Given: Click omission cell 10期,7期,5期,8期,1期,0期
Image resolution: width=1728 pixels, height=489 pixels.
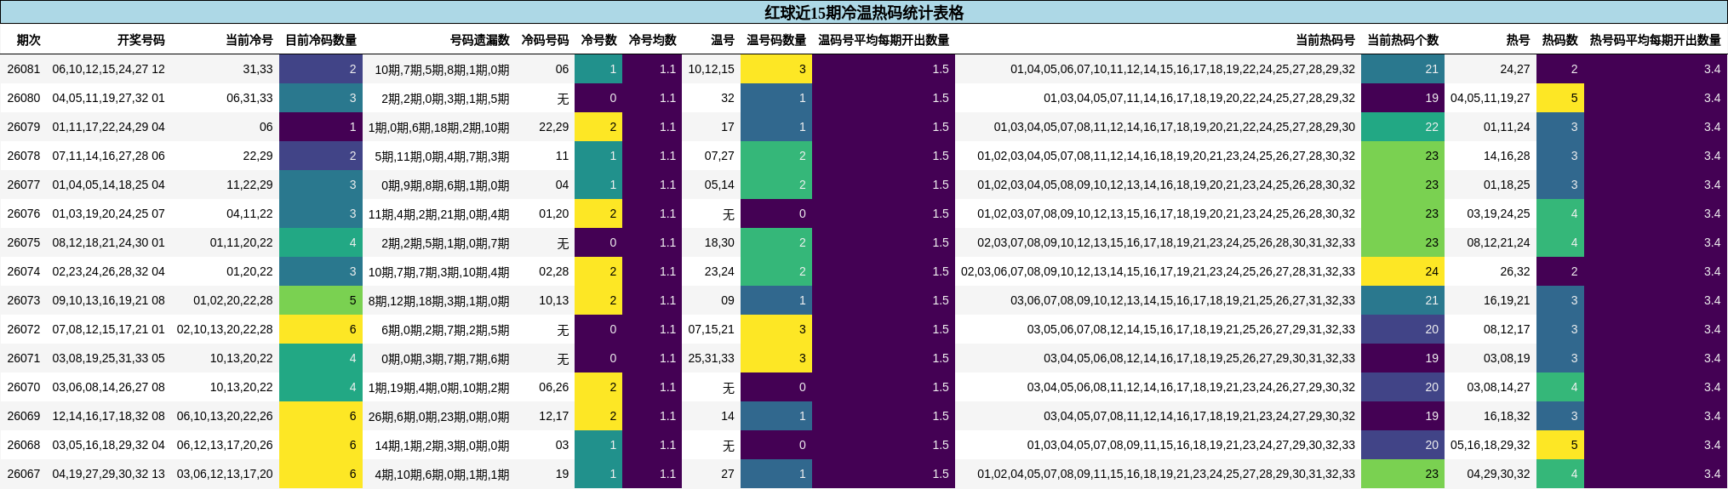Looking at the screenshot, I should [x=443, y=69].
